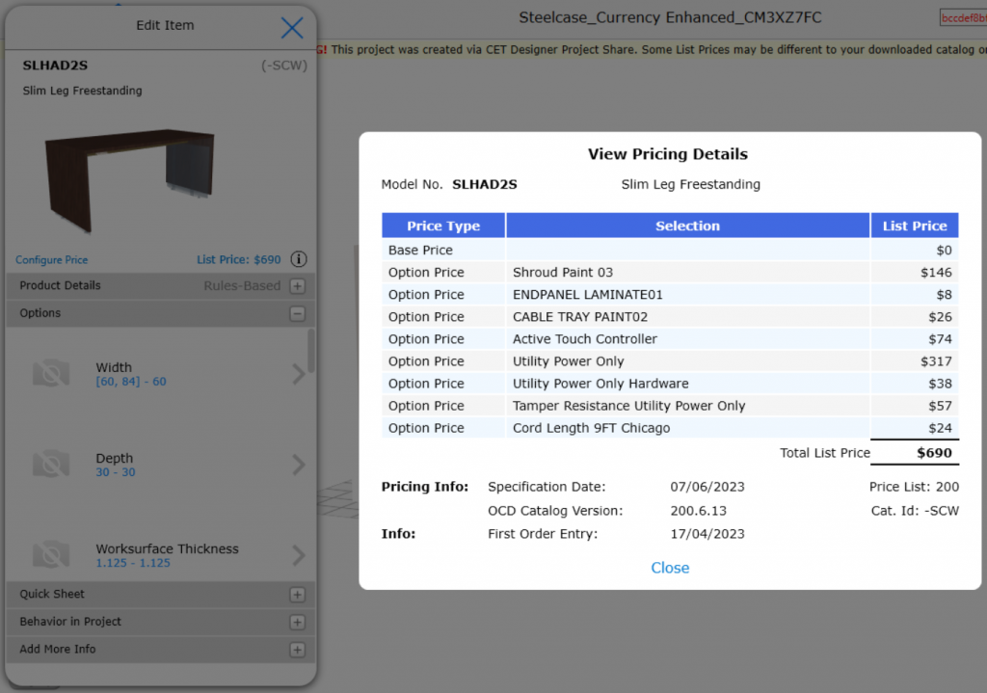Click the Price Type column header

(443, 226)
